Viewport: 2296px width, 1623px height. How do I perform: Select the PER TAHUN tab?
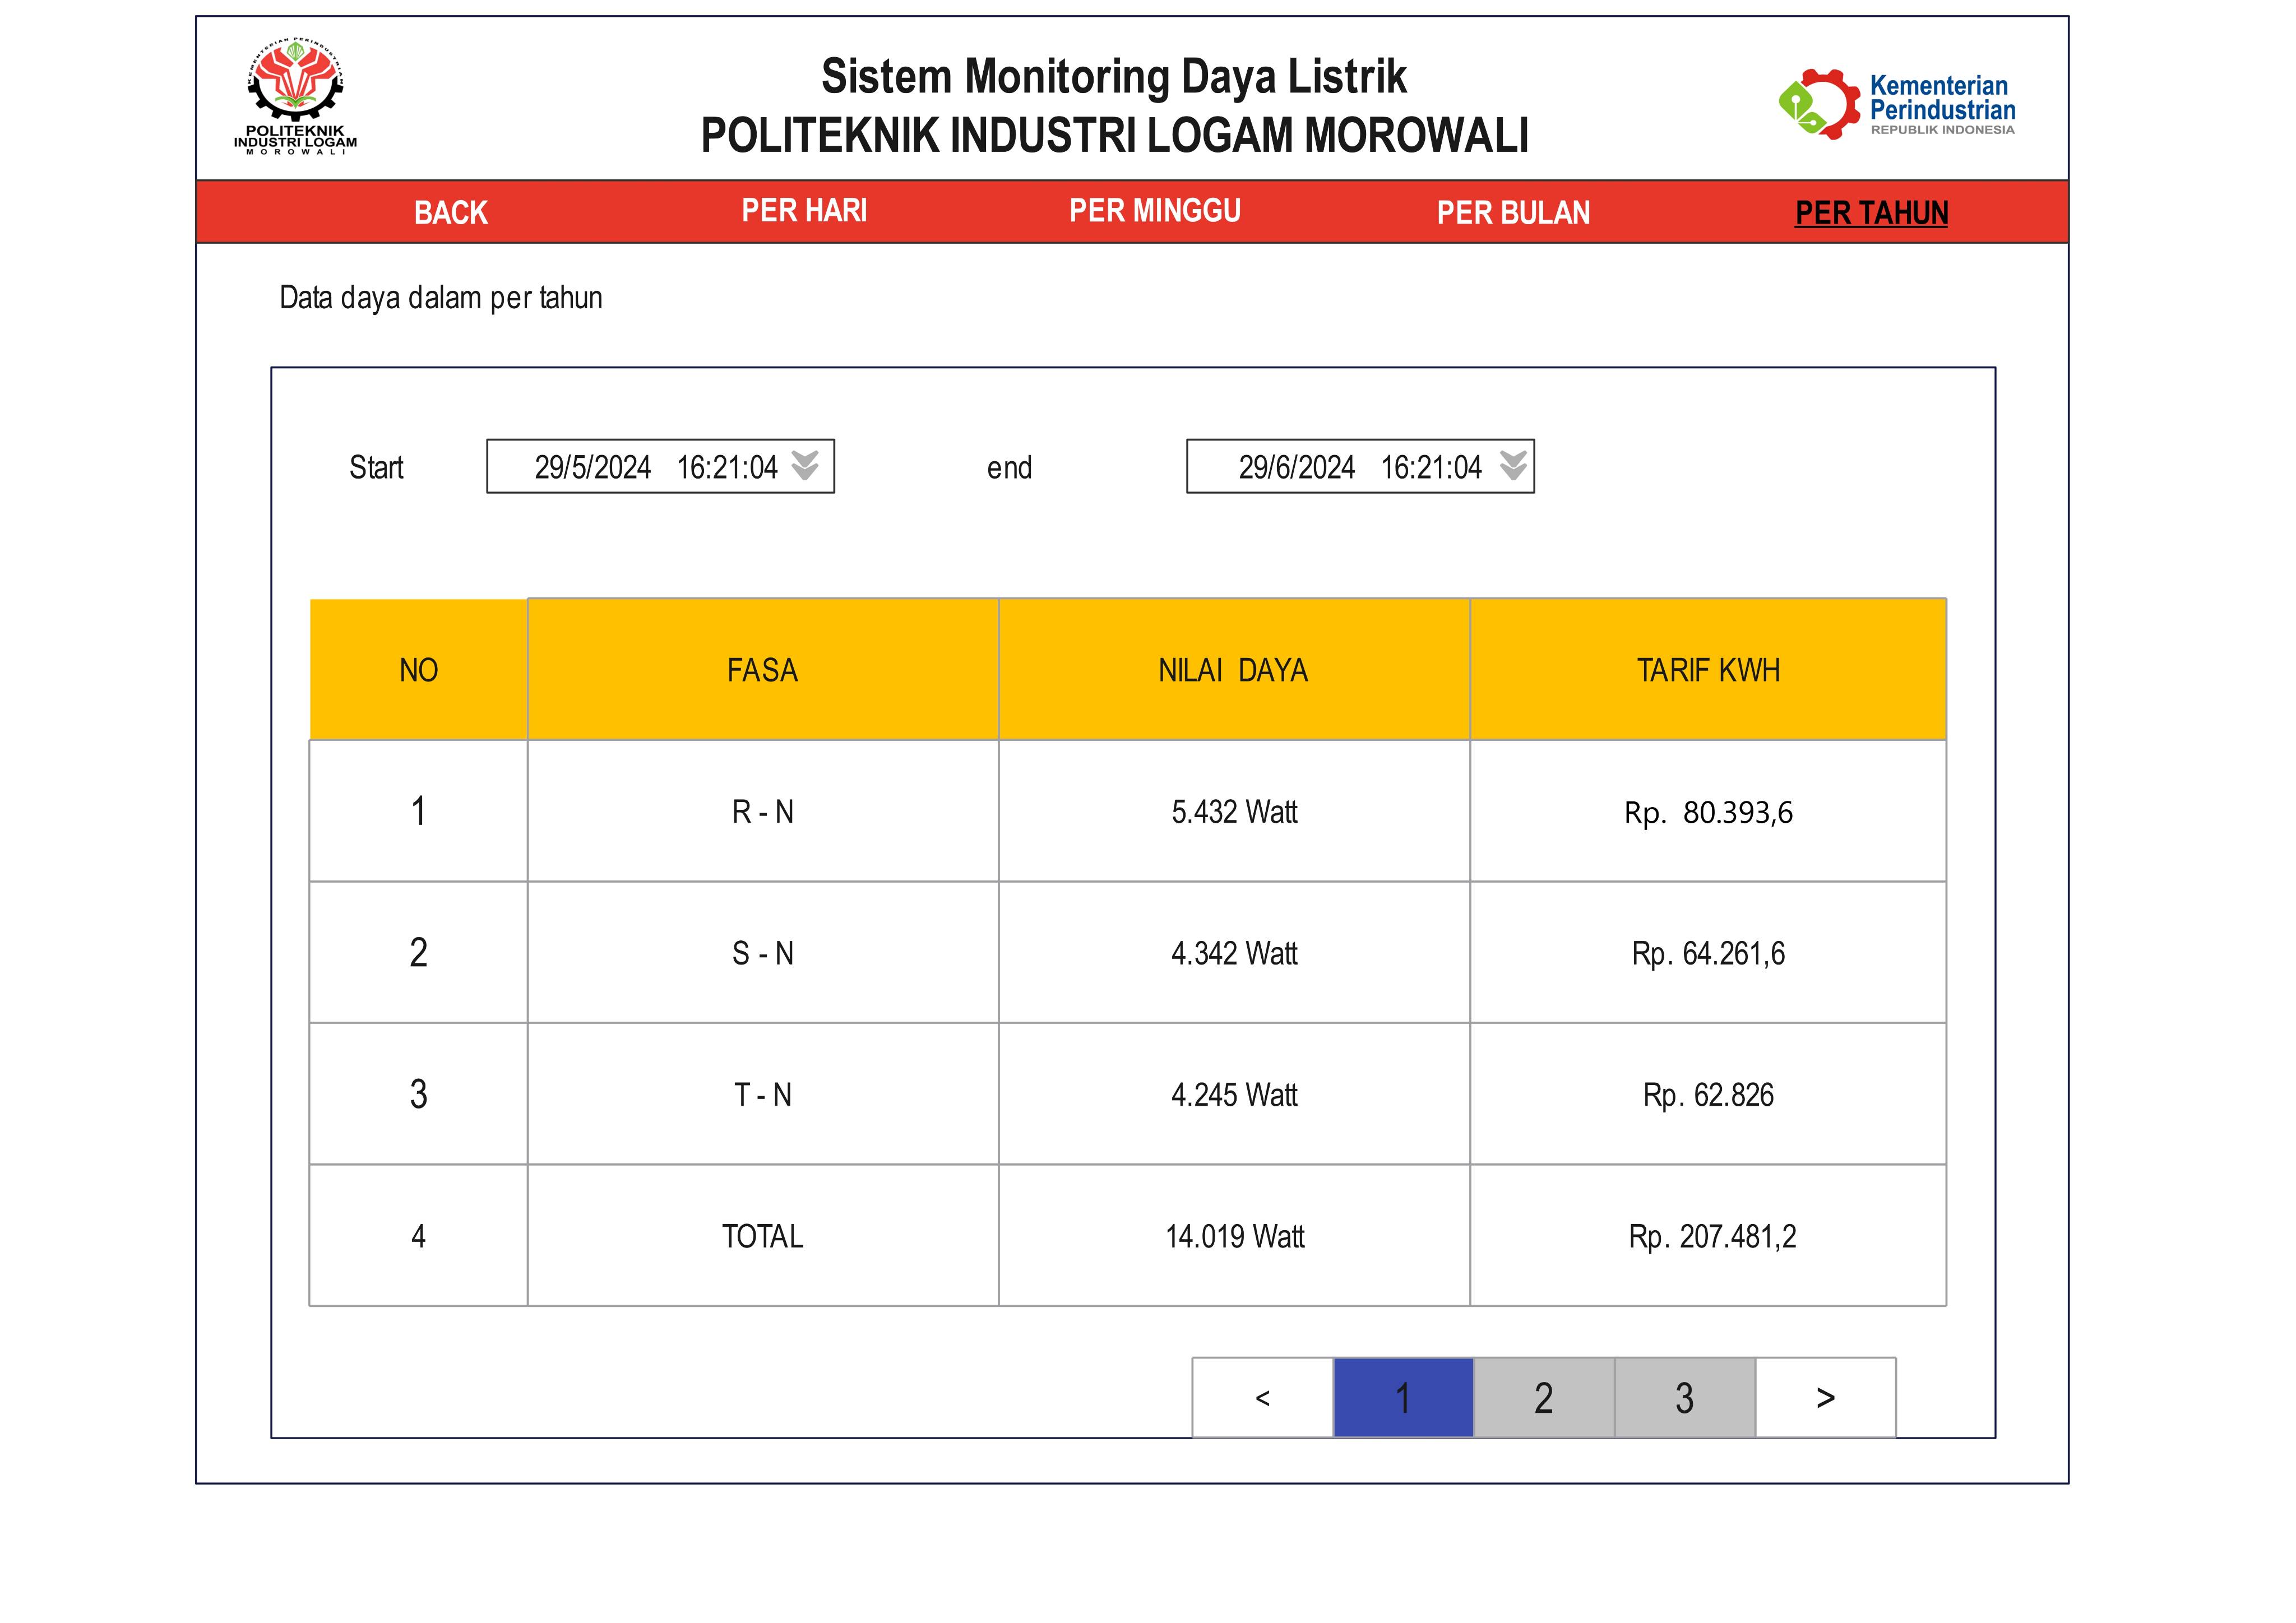click(x=1871, y=212)
